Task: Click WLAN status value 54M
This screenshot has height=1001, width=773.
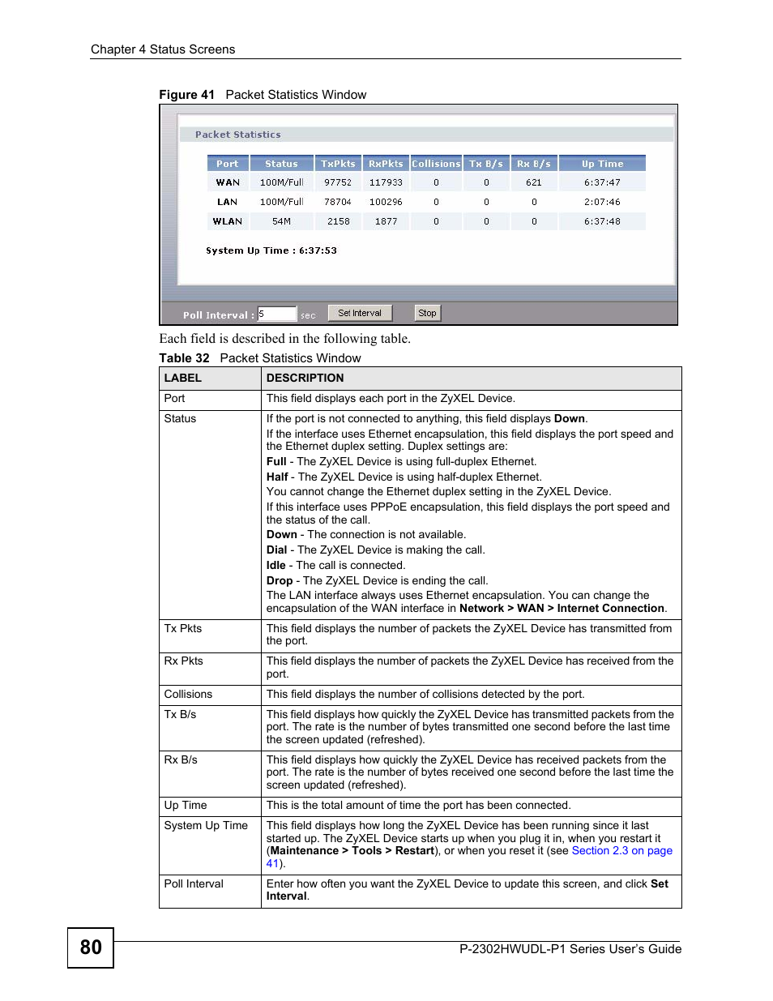Action: click(281, 222)
